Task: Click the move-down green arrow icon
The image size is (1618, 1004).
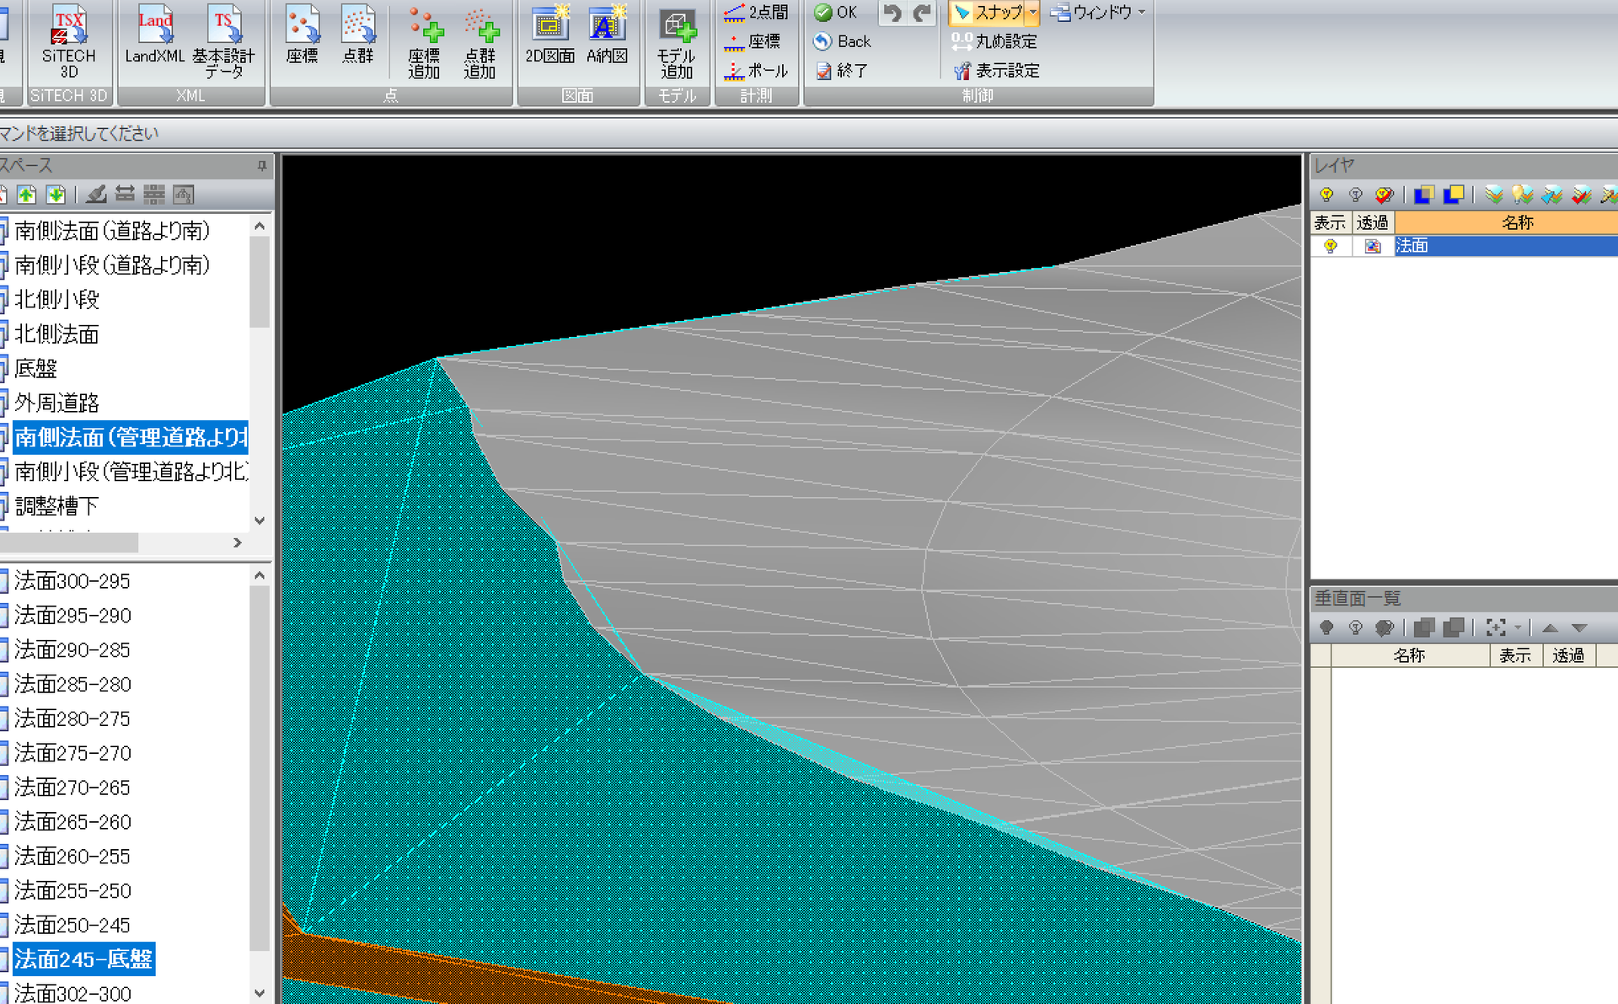Action: tap(56, 195)
